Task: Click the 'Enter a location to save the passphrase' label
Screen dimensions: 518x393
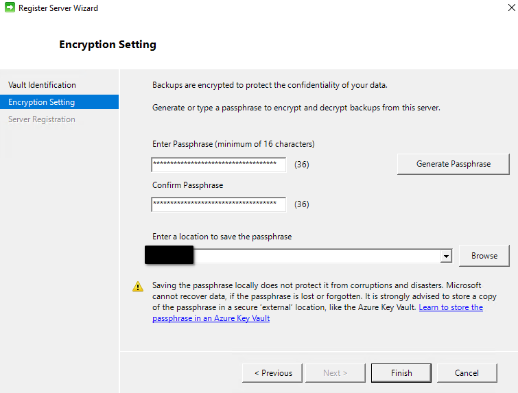Action: click(x=222, y=237)
